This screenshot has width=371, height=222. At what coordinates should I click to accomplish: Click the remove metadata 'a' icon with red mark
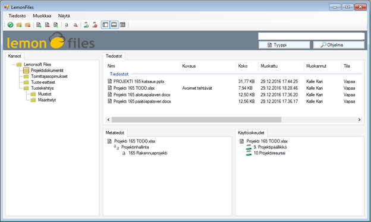(76, 25)
